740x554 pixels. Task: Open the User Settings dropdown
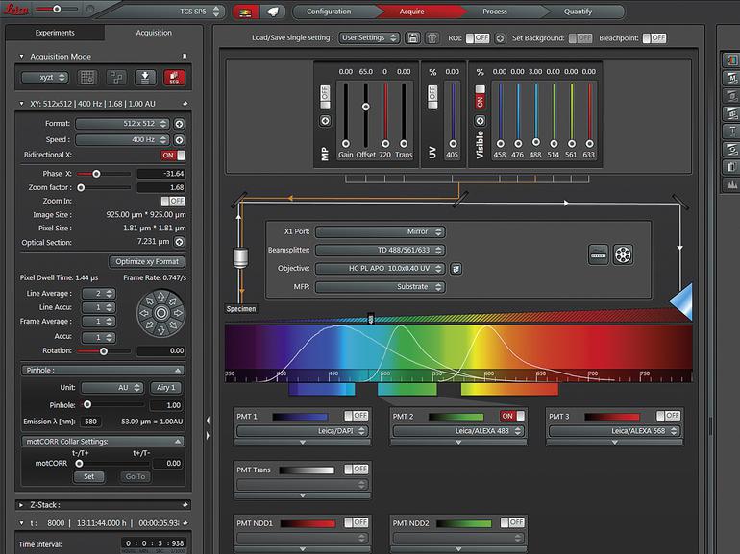370,37
